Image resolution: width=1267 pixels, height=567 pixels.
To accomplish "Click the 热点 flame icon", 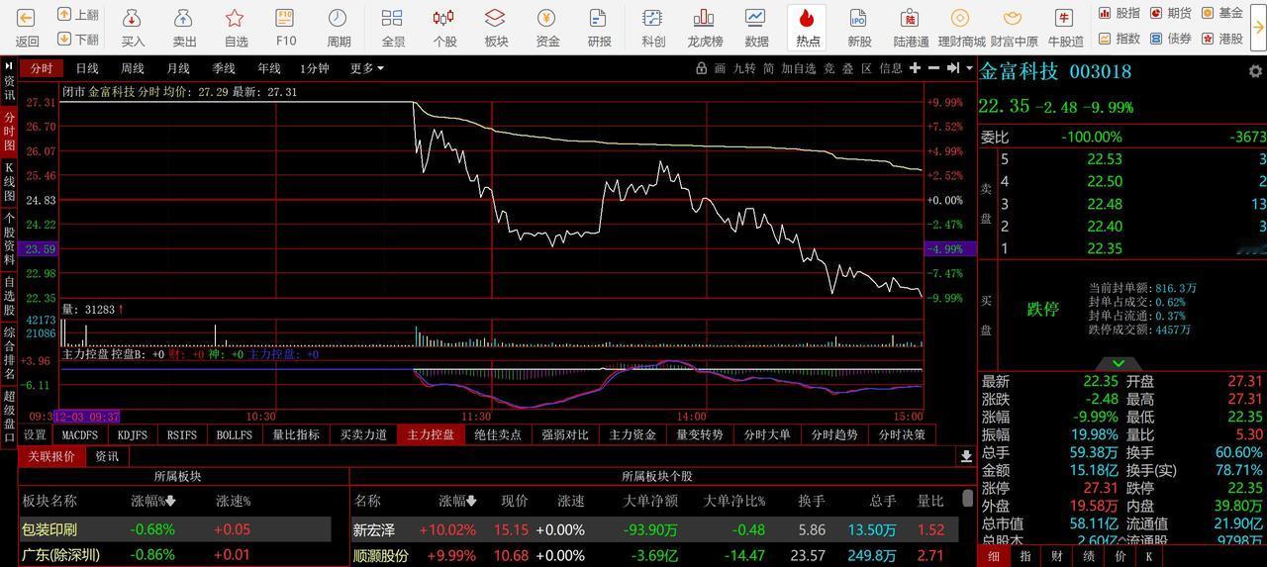I will click(x=807, y=18).
